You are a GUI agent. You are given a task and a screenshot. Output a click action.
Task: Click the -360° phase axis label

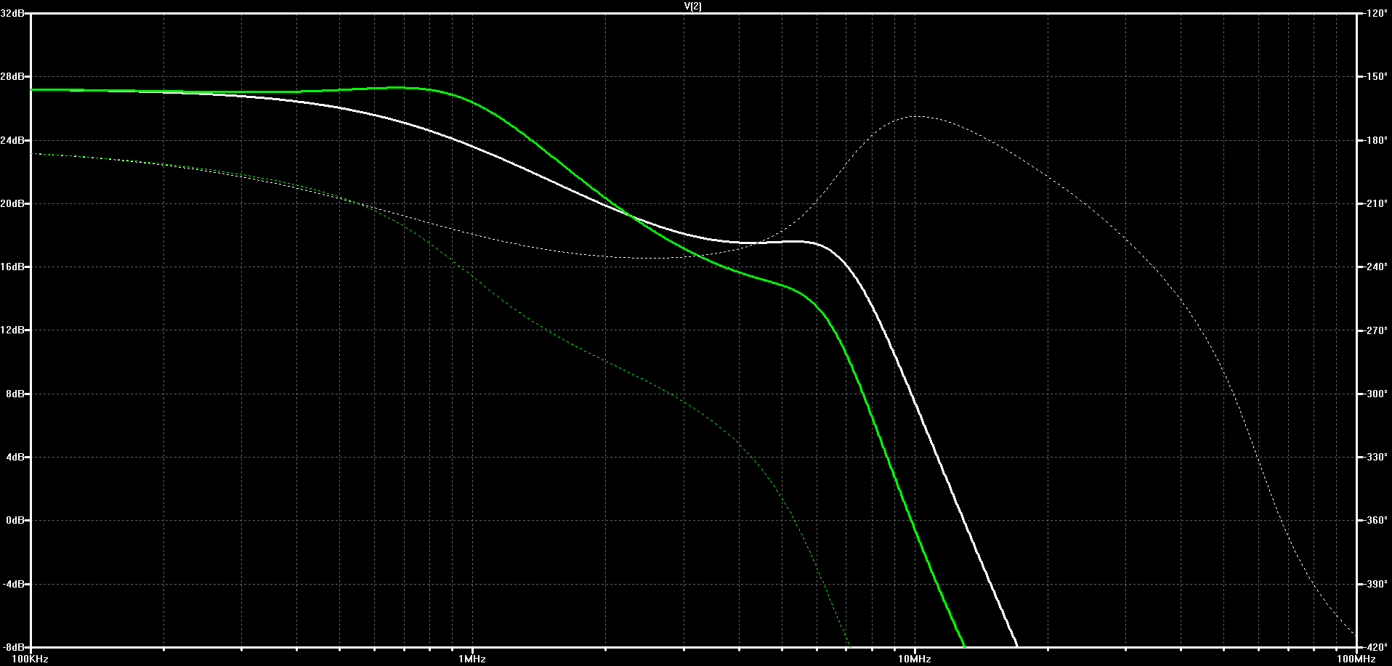click(x=1375, y=520)
